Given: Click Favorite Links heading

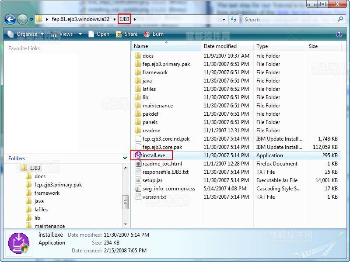Looking at the screenshot, I should (x=24, y=48).
